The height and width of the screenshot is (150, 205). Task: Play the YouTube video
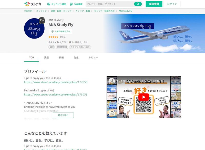coord(144,97)
